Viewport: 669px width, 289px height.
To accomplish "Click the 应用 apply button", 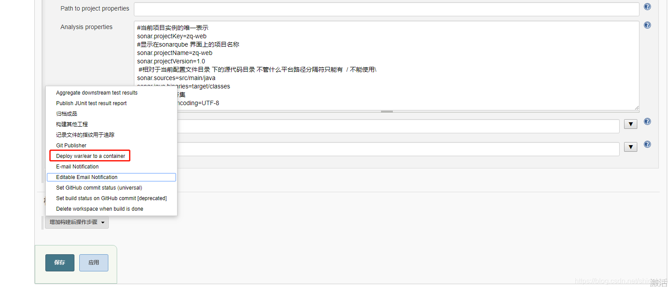I will (93, 263).
